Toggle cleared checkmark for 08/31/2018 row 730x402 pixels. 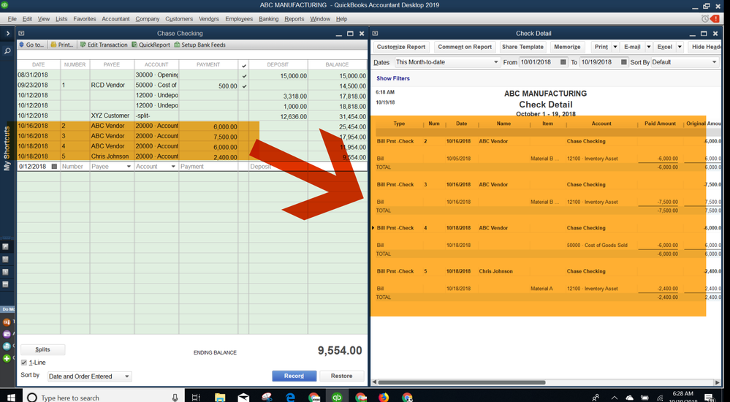tap(244, 75)
